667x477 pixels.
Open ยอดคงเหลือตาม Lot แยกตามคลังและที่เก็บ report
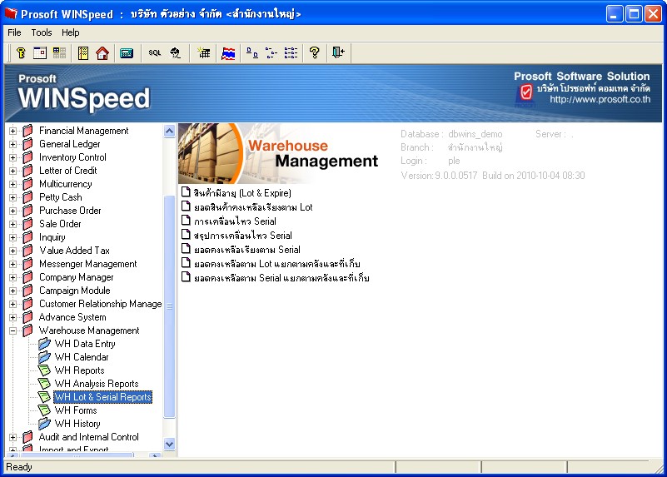[x=277, y=264]
